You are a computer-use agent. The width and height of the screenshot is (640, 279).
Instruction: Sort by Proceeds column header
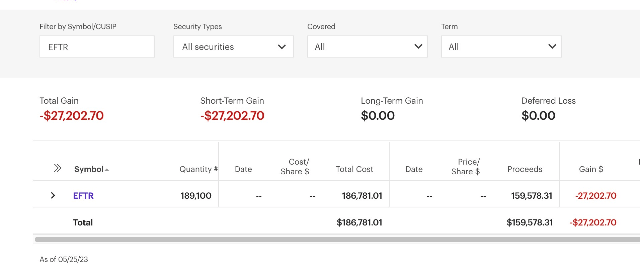click(x=525, y=169)
